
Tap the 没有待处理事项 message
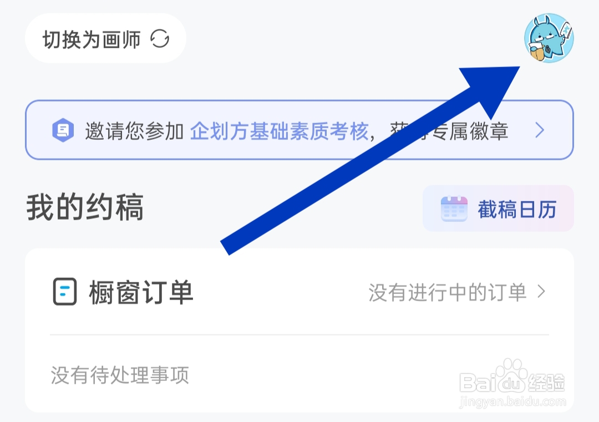click(x=120, y=375)
